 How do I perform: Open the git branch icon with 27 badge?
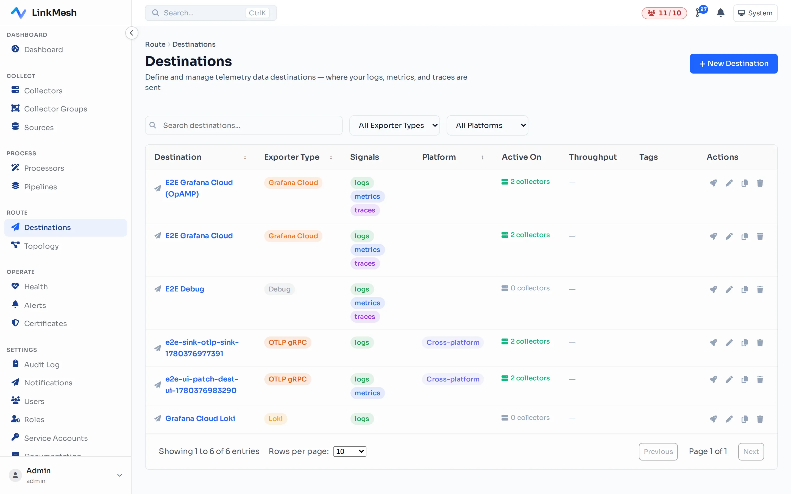click(x=701, y=12)
